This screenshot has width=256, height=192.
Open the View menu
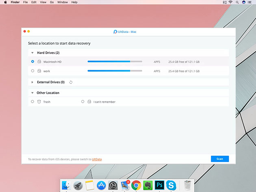[43, 2]
